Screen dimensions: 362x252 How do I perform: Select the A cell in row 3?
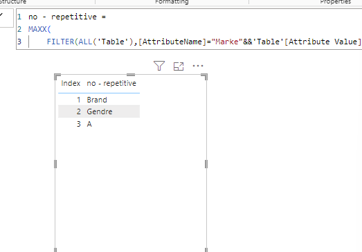coord(89,124)
